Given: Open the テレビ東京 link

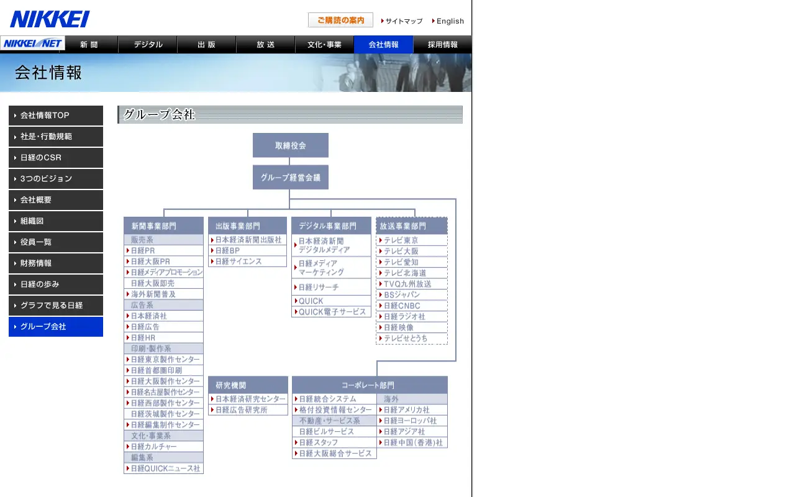Looking at the screenshot, I should (412, 240).
